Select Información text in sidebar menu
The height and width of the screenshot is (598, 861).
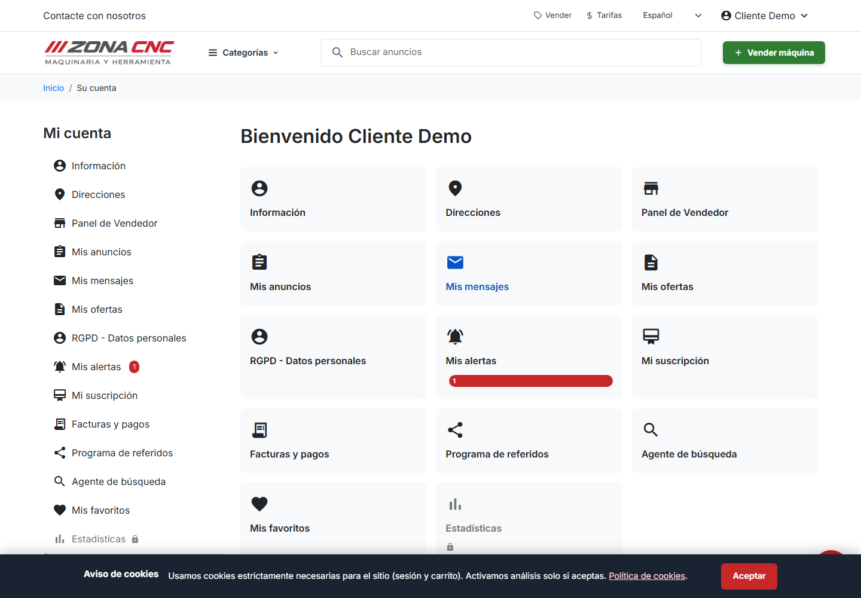click(x=99, y=166)
